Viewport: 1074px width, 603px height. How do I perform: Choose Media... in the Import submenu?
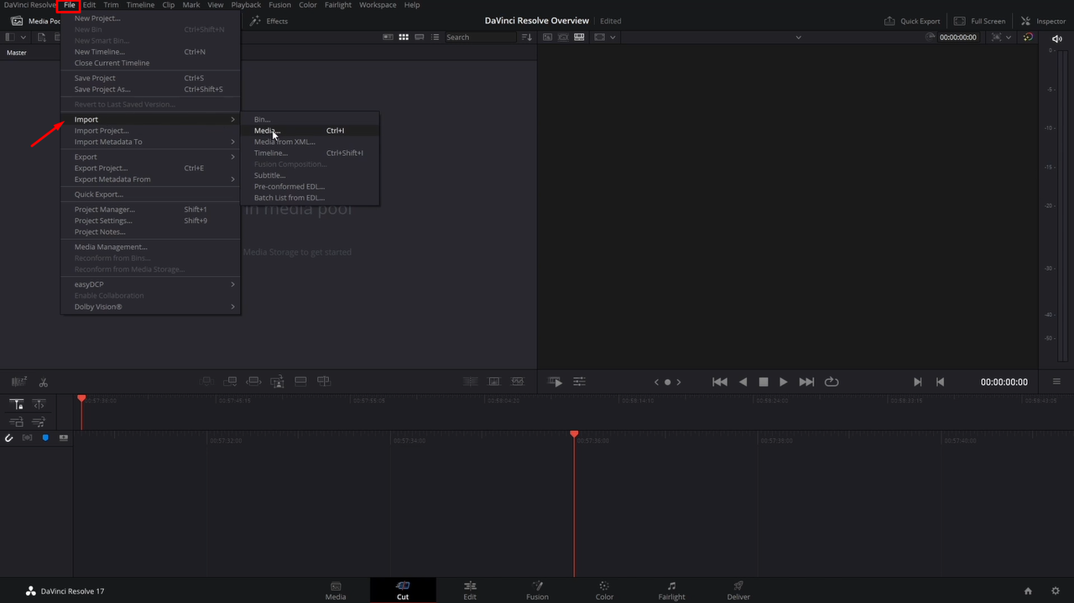click(310, 131)
